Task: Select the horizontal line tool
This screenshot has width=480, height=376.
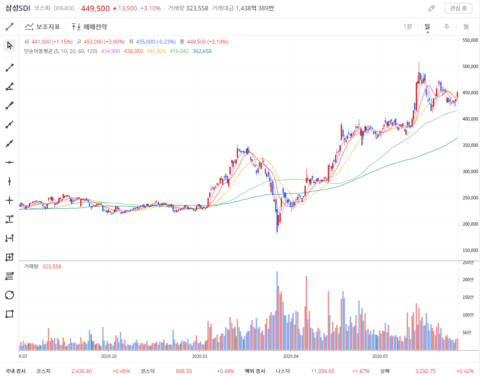Action: (9, 162)
